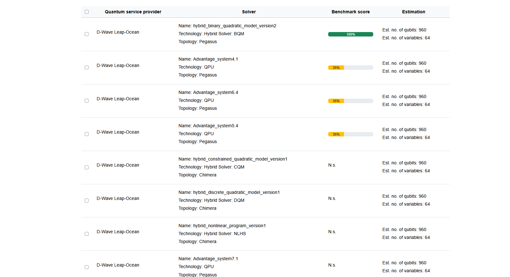Image resolution: width=510 pixels, height=277 pixels.
Task: Enable the Advantage_system5.4 row checkbox
Action: click(x=87, y=134)
